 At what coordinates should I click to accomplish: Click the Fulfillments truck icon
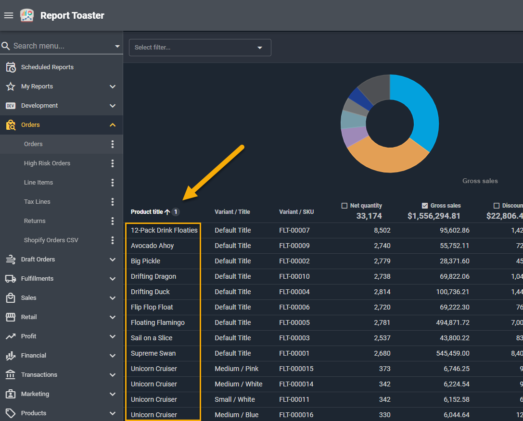[x=11, y=279]
